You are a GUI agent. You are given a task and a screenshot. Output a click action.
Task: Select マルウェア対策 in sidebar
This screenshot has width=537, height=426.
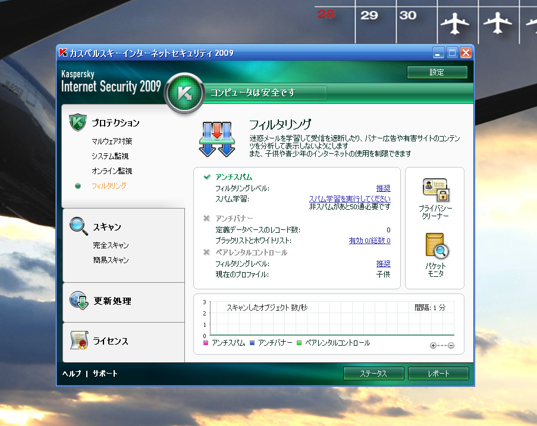click(112, 141)
